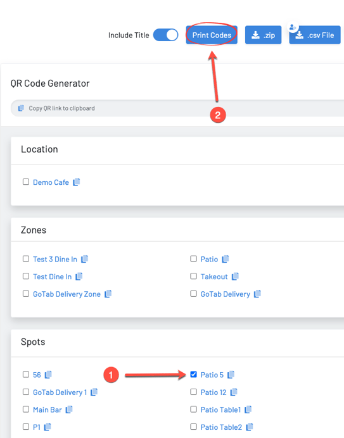Copy link icon next to Main Bar
The width and height of the screenshot is (344, 438).
tap(69, 410)
